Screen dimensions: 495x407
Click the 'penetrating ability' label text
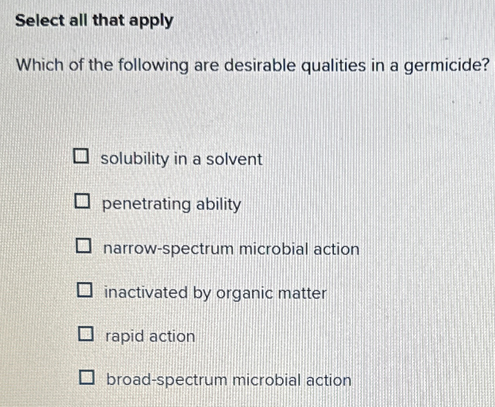pos(172,205)
